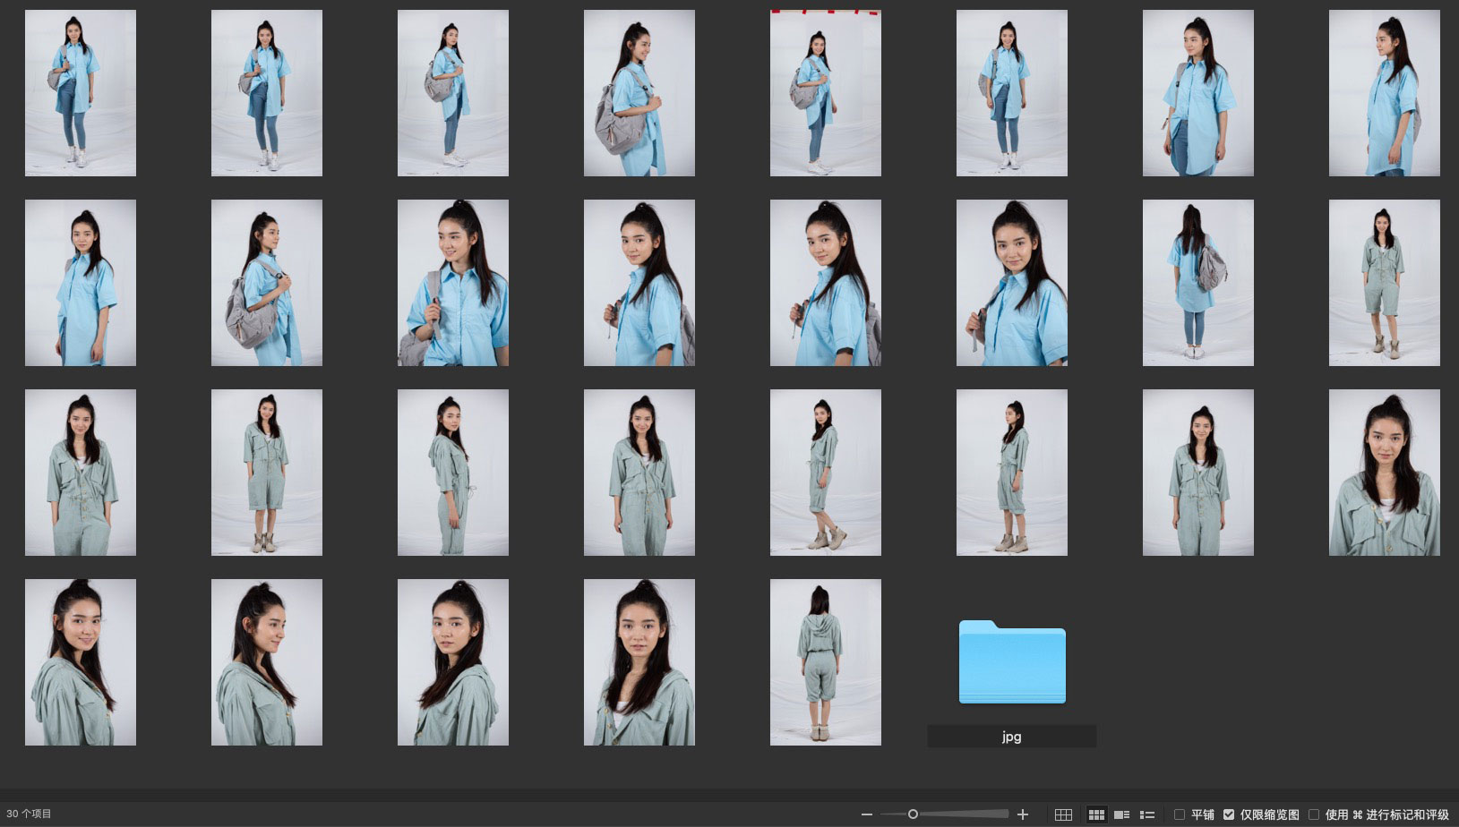Click the thumbnail size slider handle

913,814
